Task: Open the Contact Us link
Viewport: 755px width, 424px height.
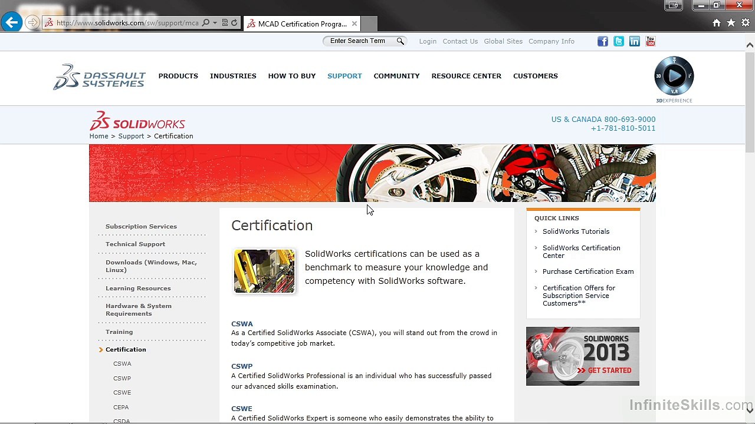Action: click(460, 41)
